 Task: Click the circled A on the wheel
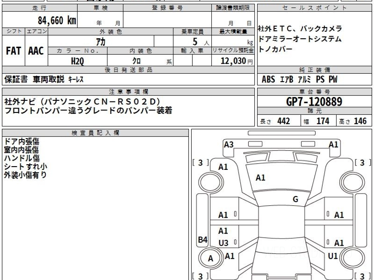click(211, 259)
